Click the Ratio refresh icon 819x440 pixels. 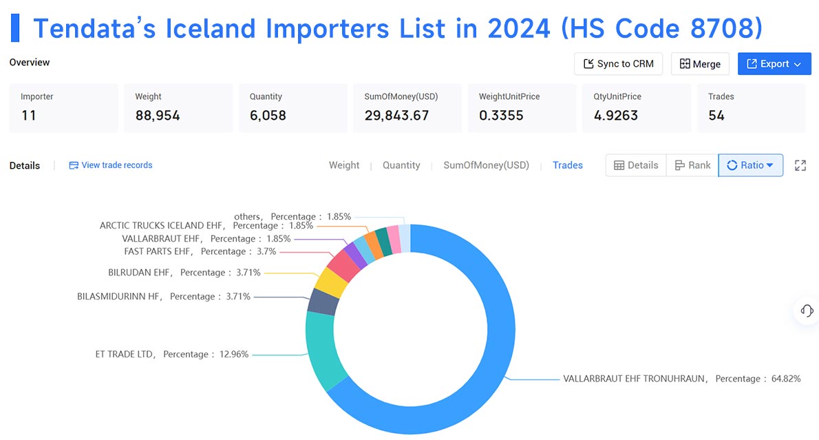point(733,165)
